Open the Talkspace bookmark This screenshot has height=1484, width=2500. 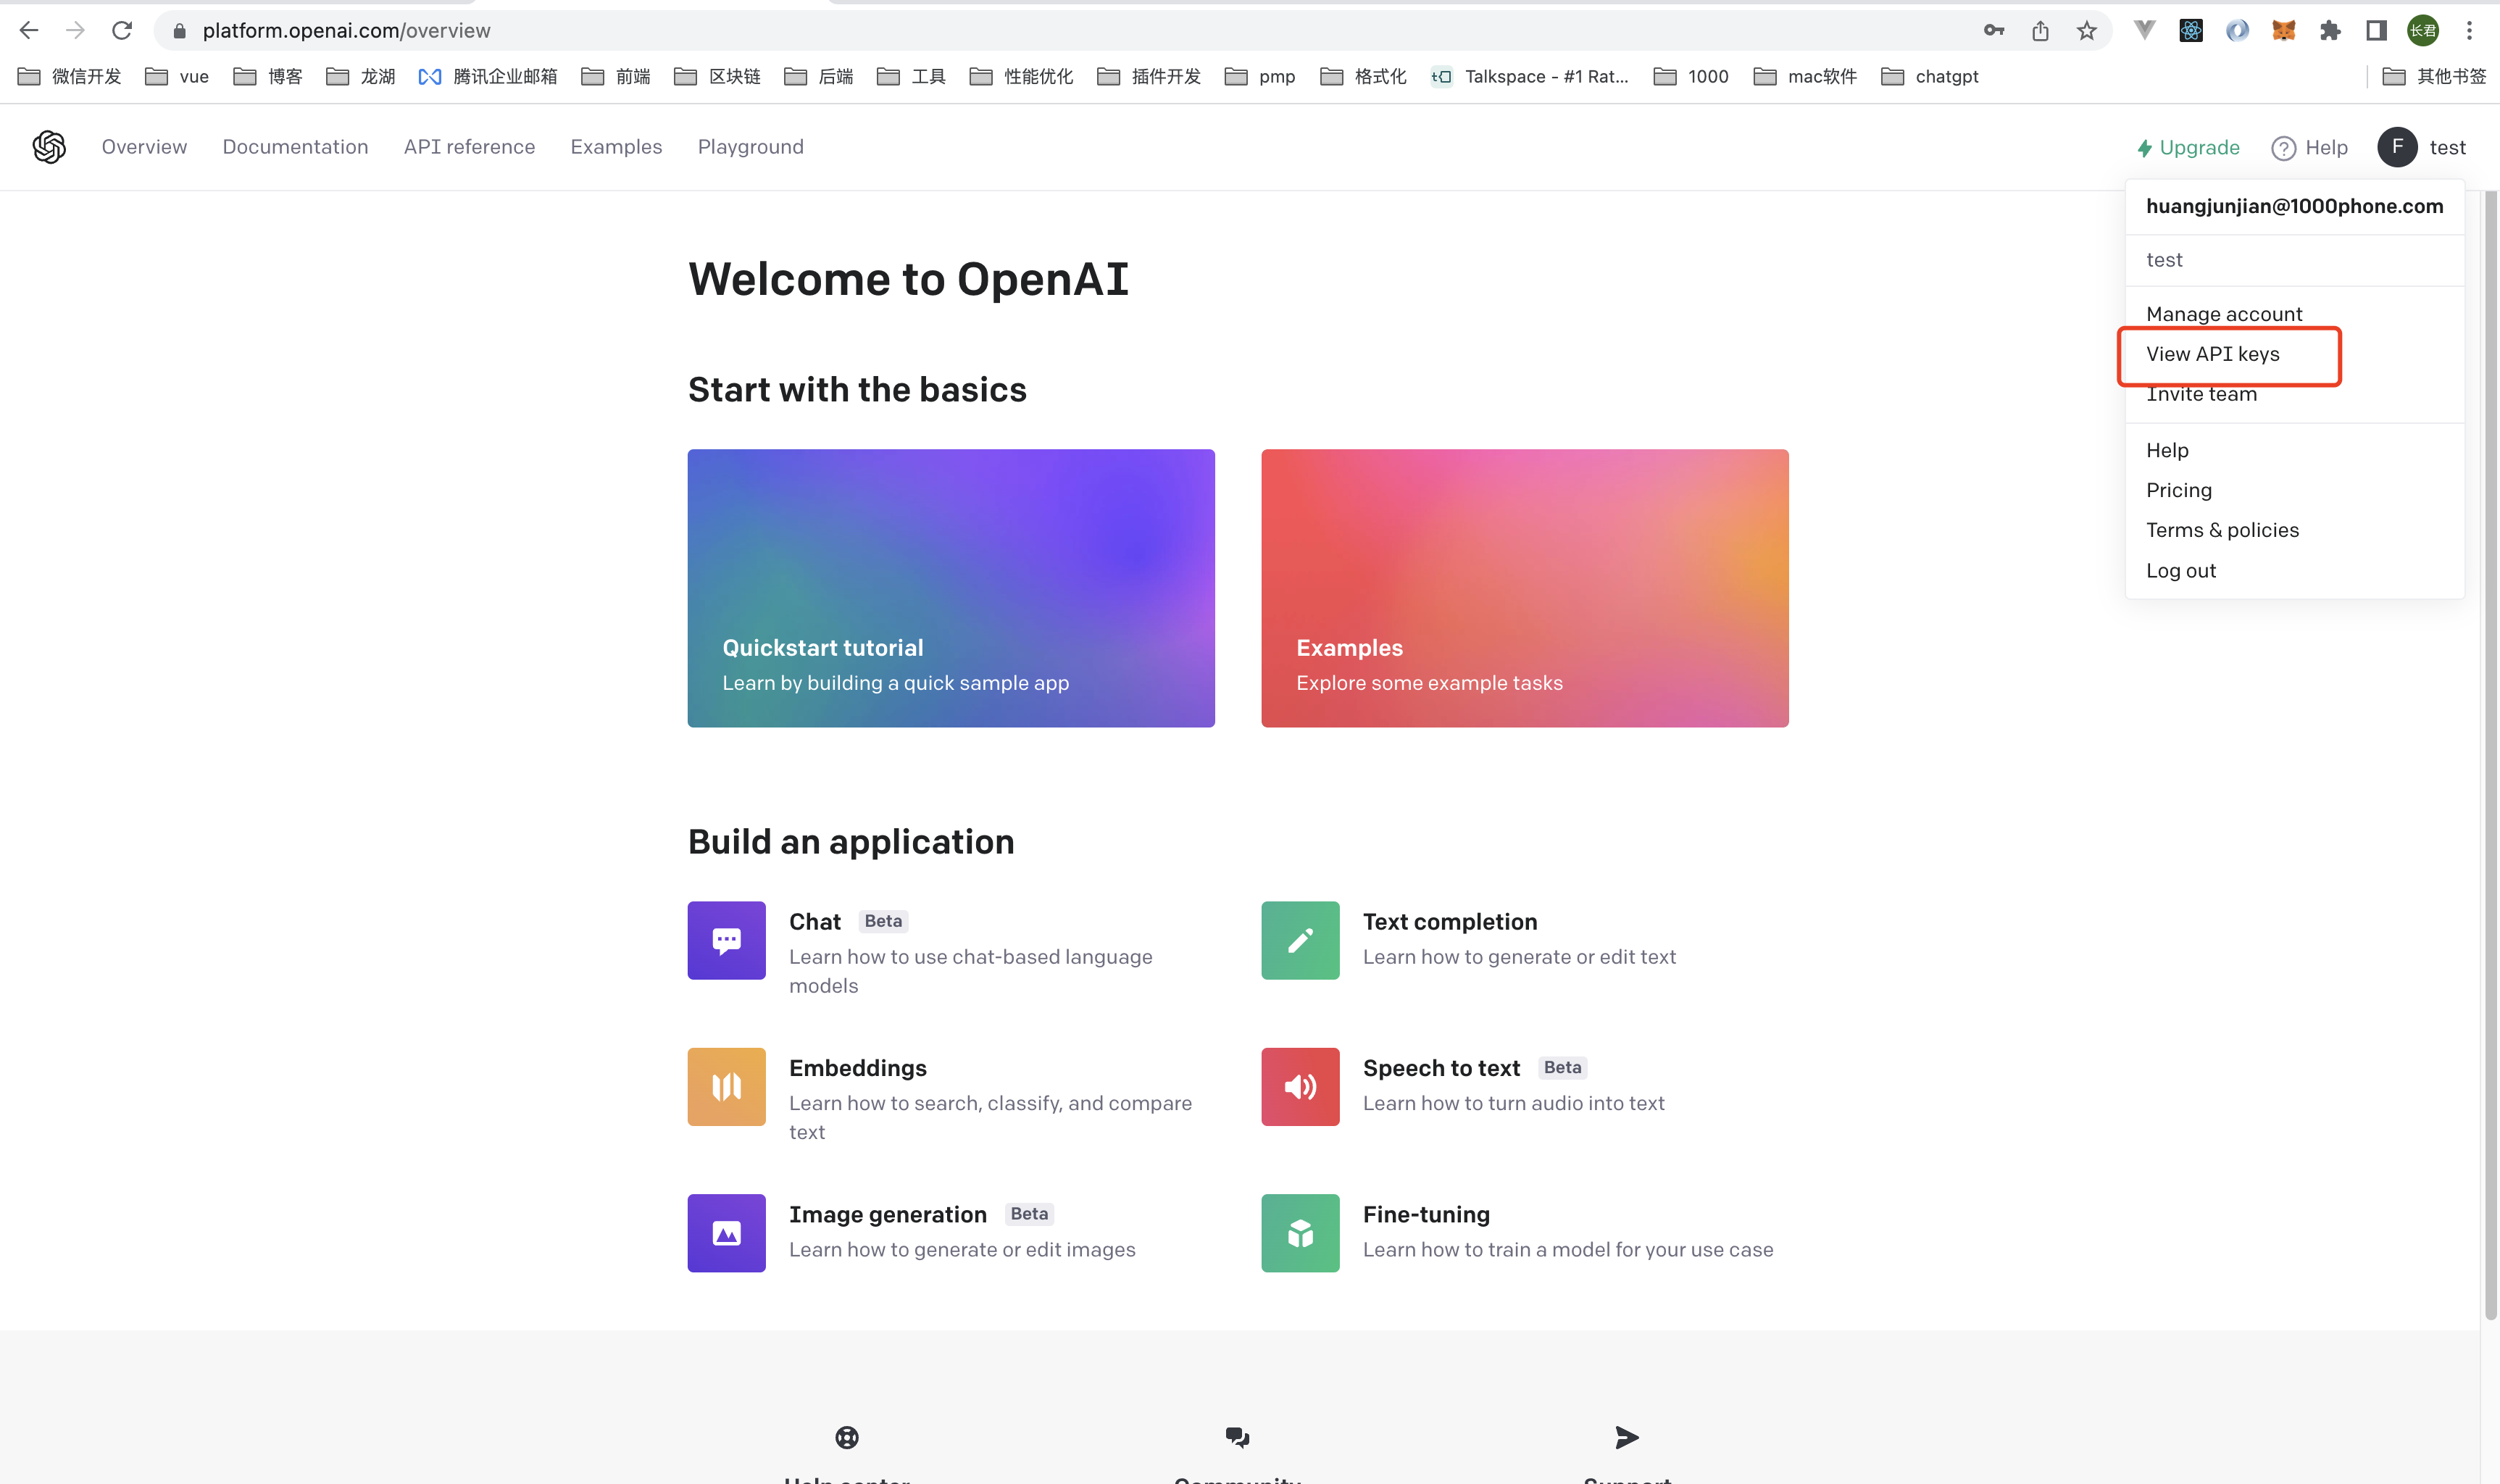(x=1529, y=77)
